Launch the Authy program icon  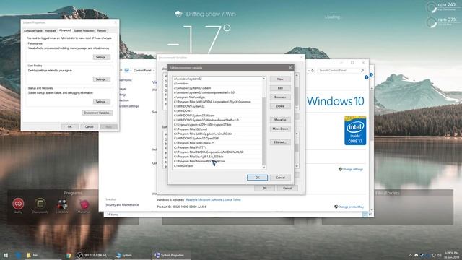[18, 204]
